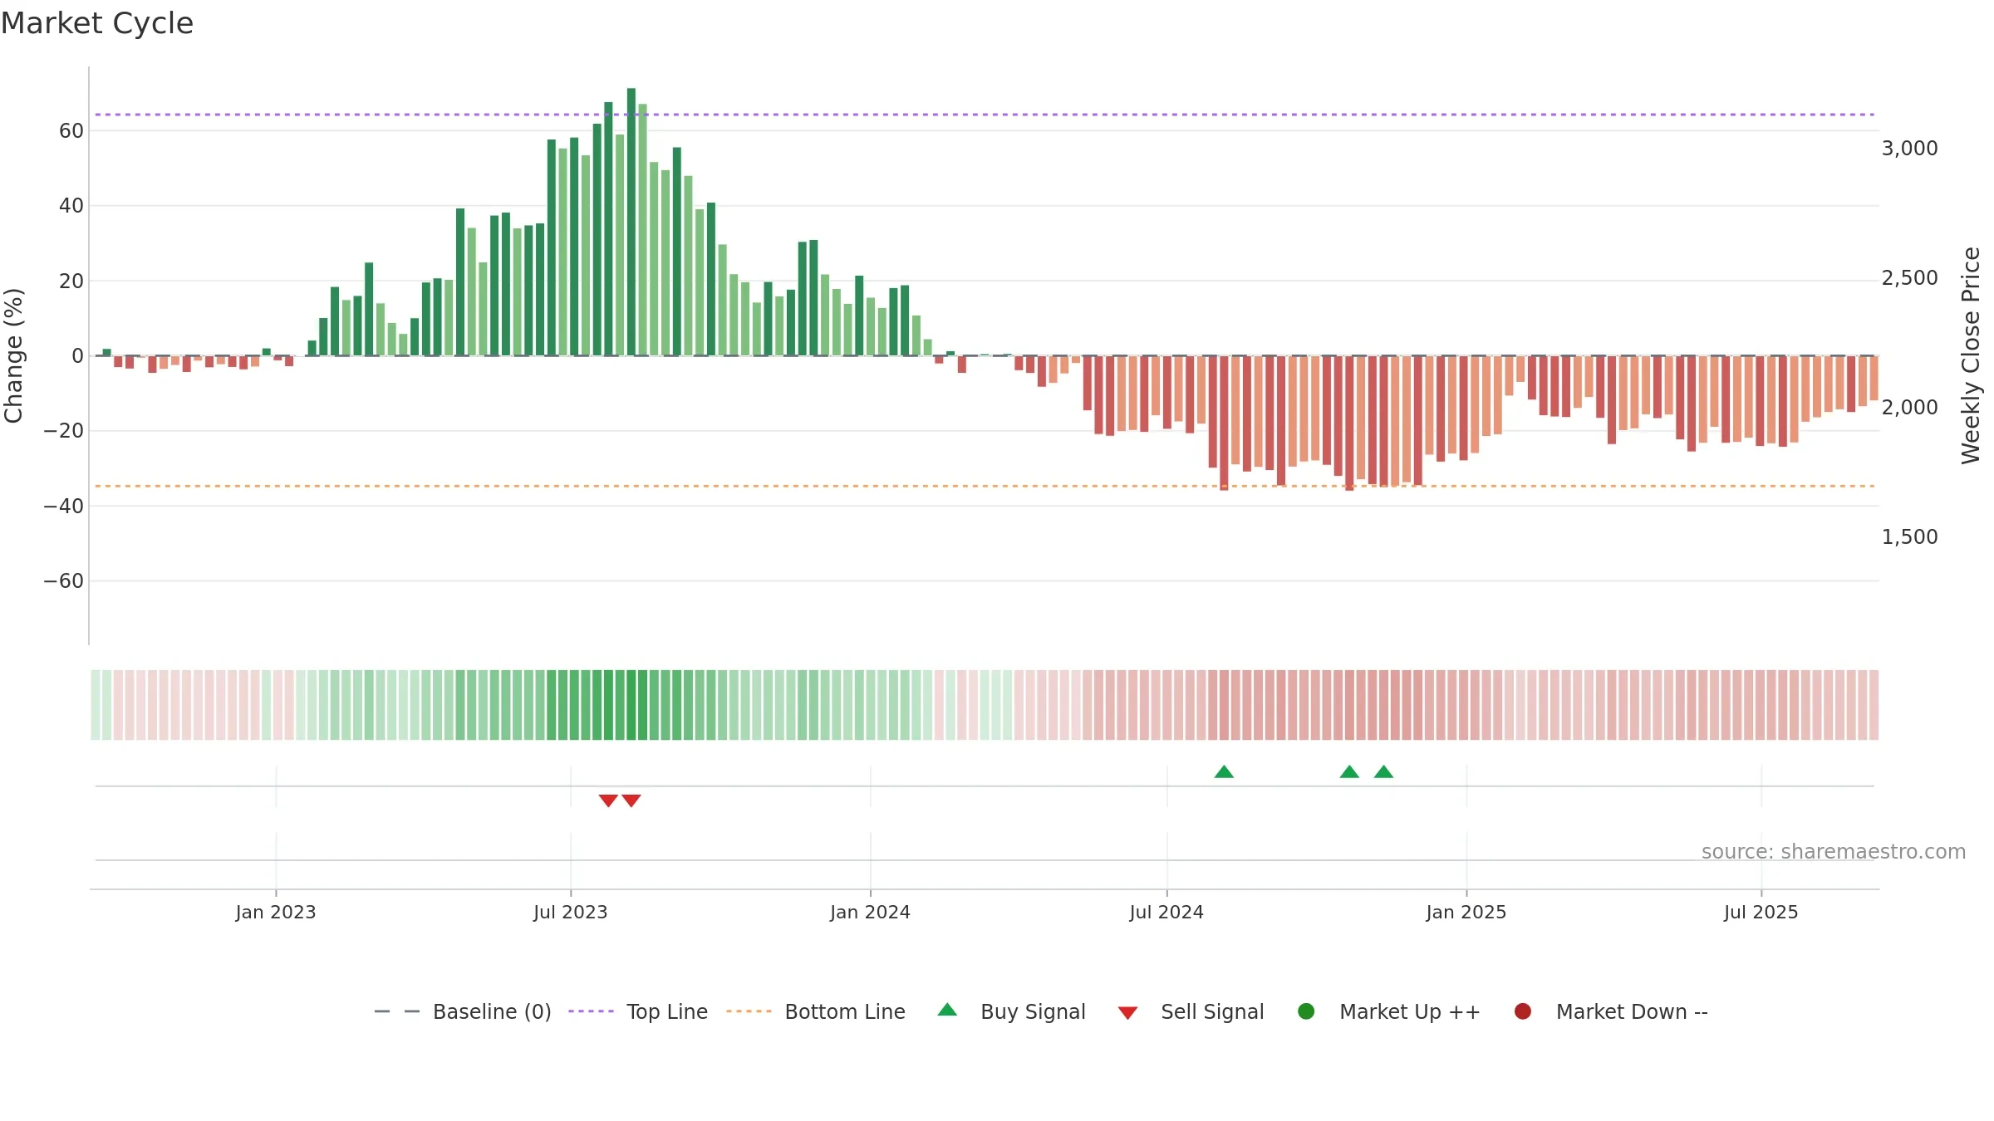This screenshot has width=1994, height=1121.
Task: Click the −20 tick on the left axis
Action: 64,431
